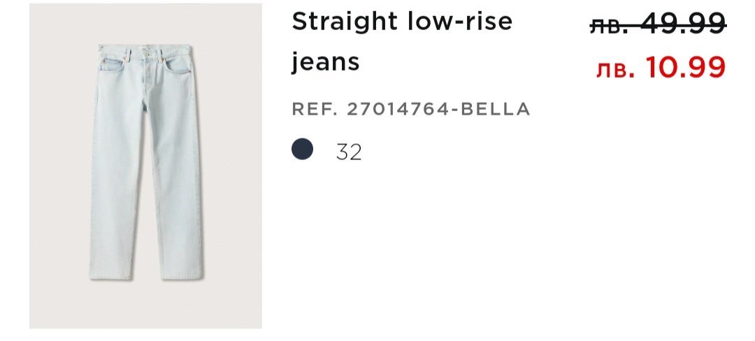This screenshot has width=755, height=341.
Task: Select the dark navy color swatch
Action: (x=302, y=150)
